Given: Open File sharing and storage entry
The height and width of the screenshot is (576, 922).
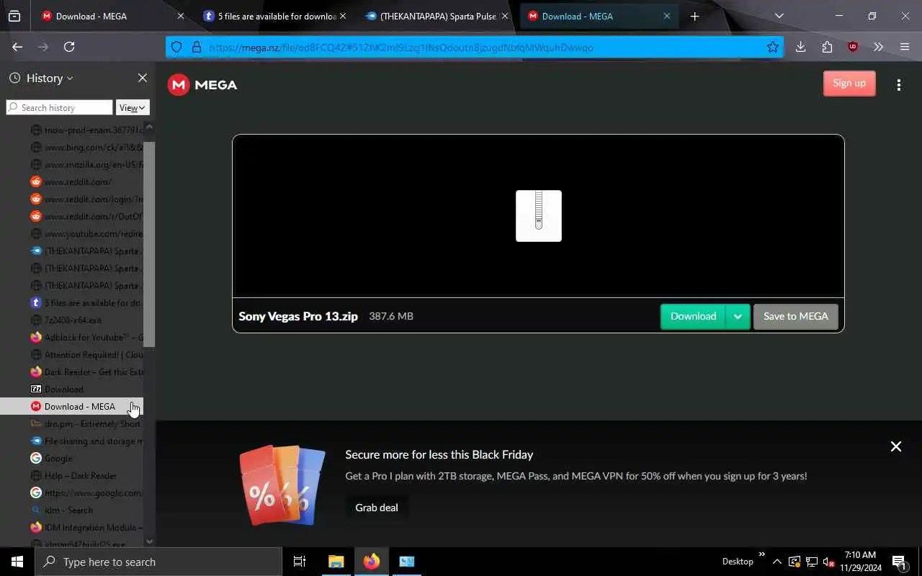Looking at the screenshot, I should coord(72,441).
